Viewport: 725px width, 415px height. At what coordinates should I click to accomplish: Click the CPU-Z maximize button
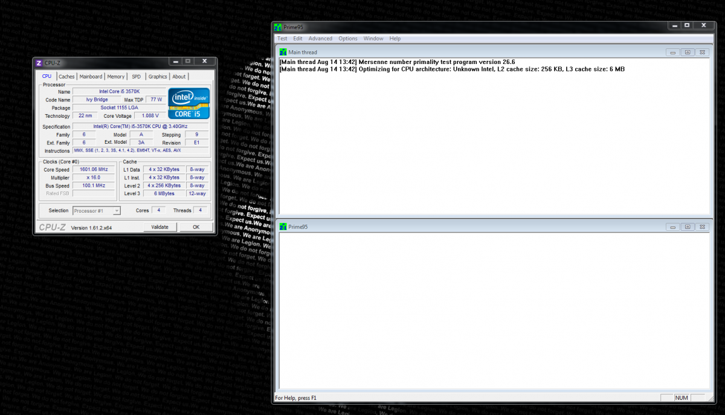(x=188, y=62)
